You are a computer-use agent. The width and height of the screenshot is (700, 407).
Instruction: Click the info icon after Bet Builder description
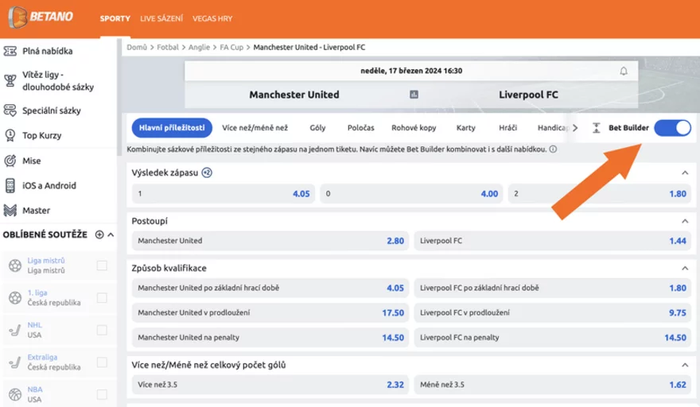click(553, 149)
